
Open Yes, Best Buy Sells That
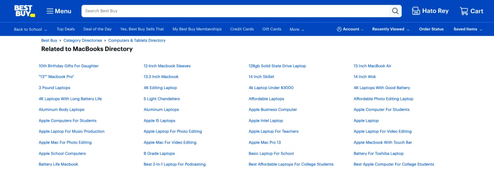[142, 29]
